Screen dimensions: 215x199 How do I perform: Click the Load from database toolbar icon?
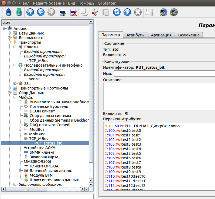[x=8, y=12]
